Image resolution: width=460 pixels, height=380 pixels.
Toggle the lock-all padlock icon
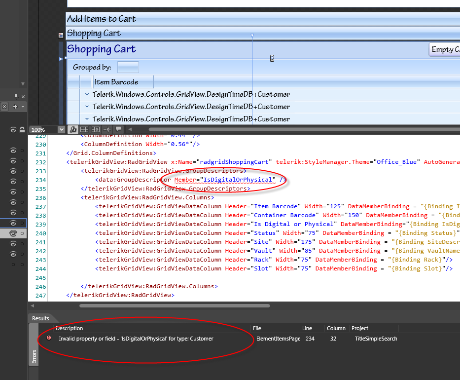[x=22, y=129]
